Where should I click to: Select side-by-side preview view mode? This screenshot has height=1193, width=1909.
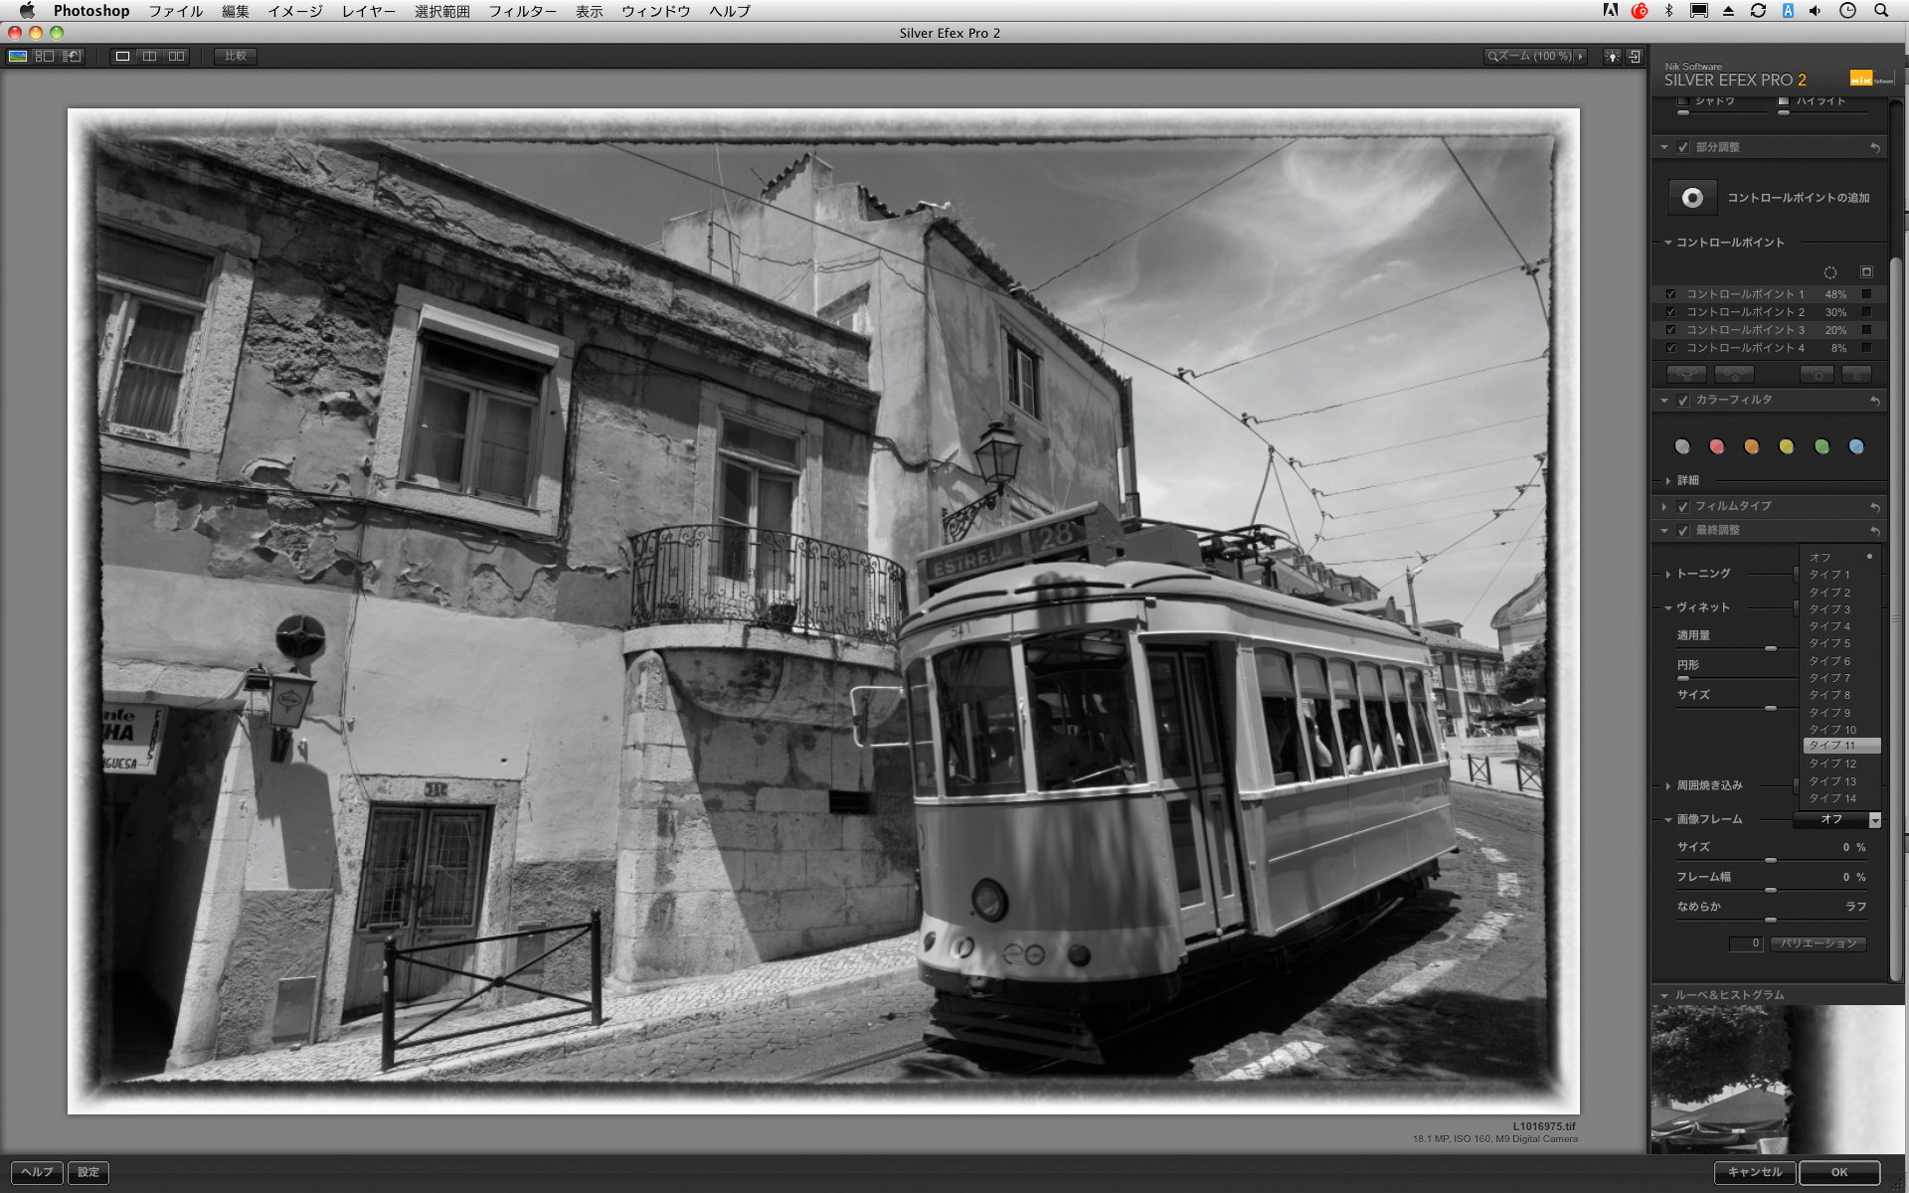pyautogui.click(x=176, y=57)
